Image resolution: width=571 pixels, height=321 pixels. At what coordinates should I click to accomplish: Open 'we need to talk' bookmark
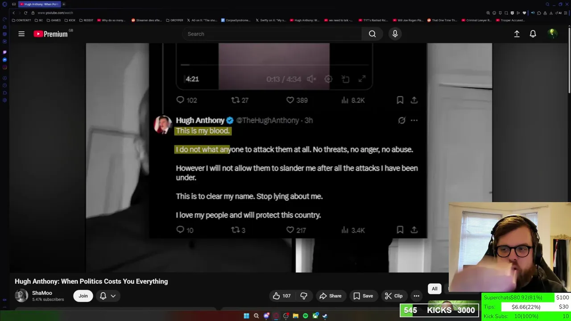pyautogui.click(x=339, y=20)
